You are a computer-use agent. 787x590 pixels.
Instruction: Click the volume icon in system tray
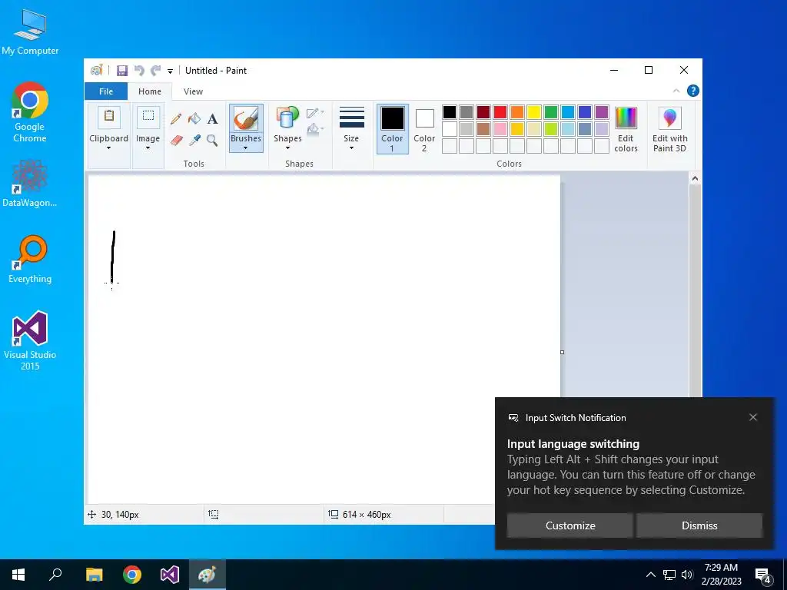pyautogui.click(x=687, y=575)
